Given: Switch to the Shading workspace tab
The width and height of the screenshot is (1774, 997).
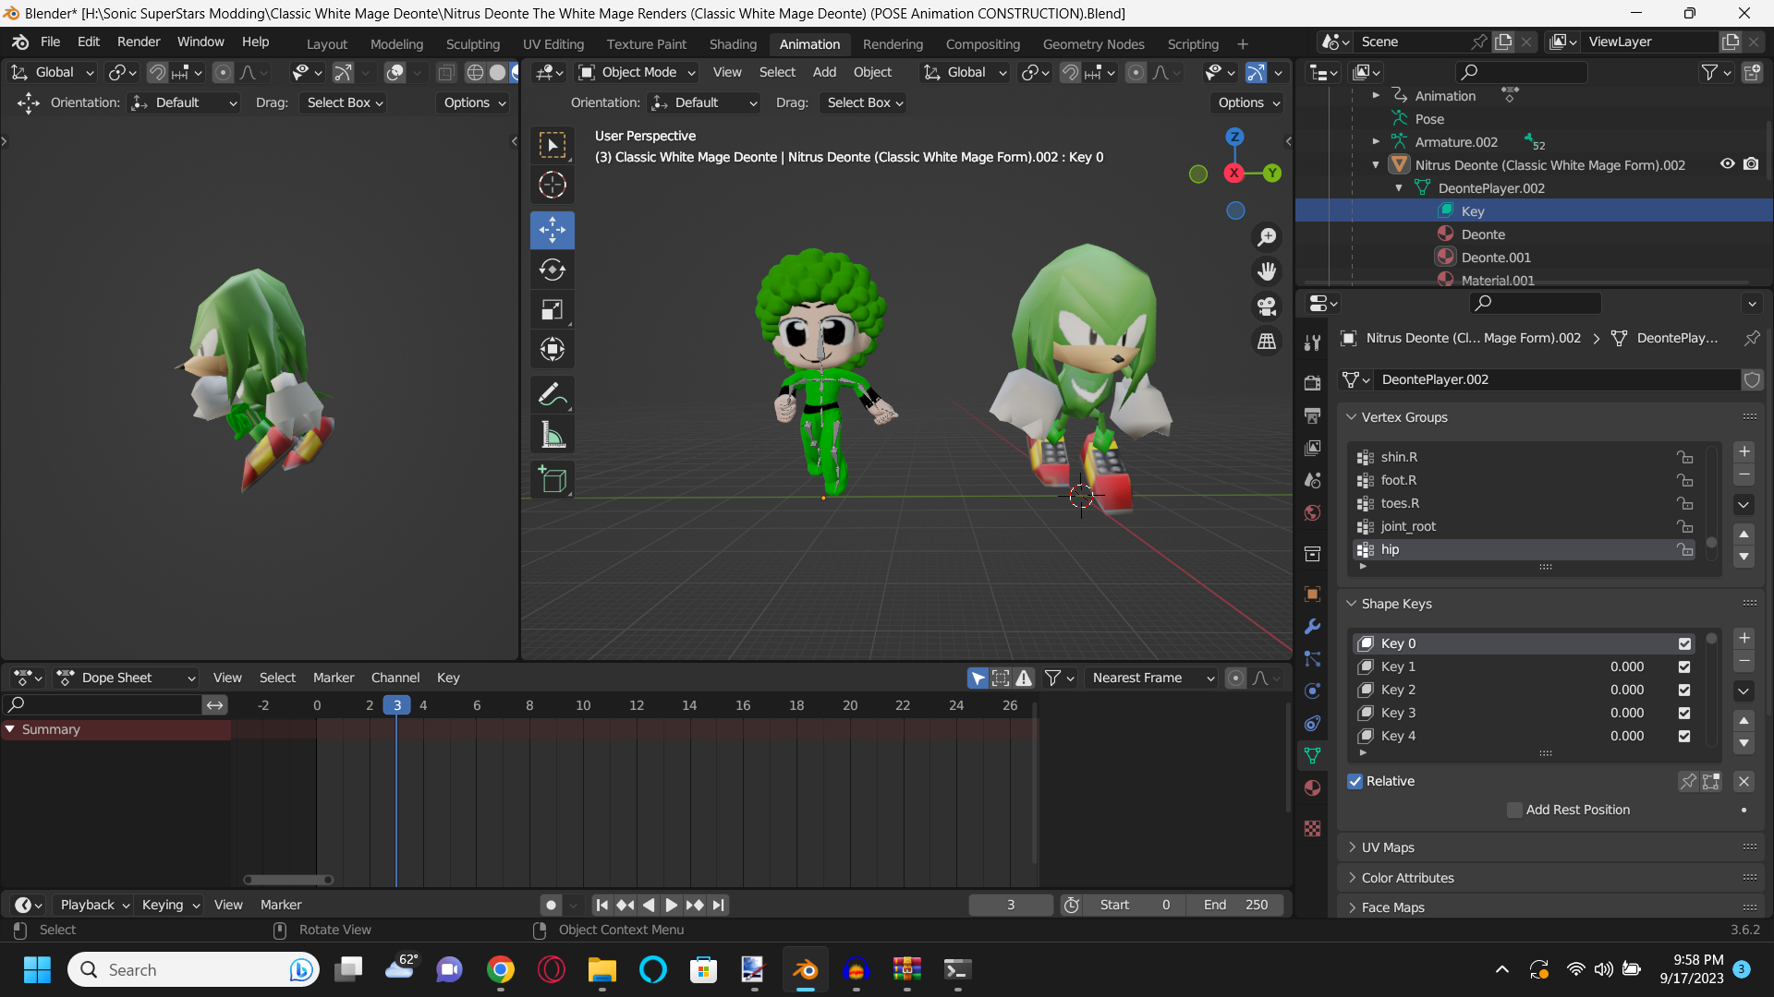Looking at the screenshot, I should tap(733, 44).
